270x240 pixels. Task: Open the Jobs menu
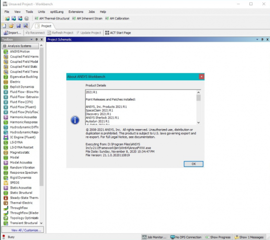[x=92, y=12]
